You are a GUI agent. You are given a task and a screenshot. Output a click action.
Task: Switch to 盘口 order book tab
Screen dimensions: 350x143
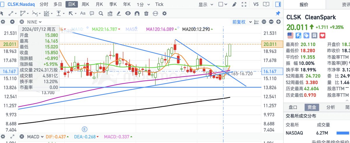pos(293,107)
